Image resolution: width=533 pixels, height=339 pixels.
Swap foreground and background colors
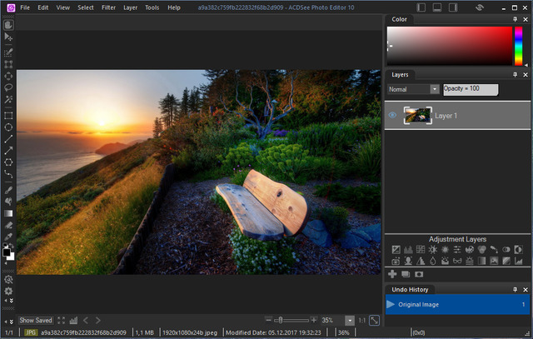click(11, 246)
